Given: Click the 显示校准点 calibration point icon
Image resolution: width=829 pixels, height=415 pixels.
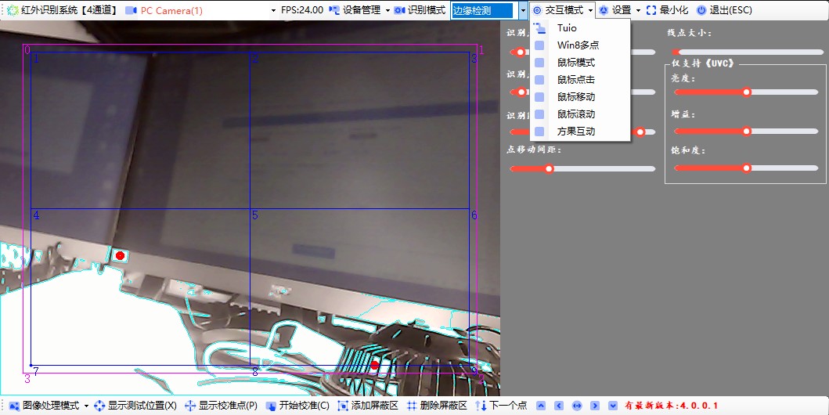Looking at the screenshot, I should (190, 406).
